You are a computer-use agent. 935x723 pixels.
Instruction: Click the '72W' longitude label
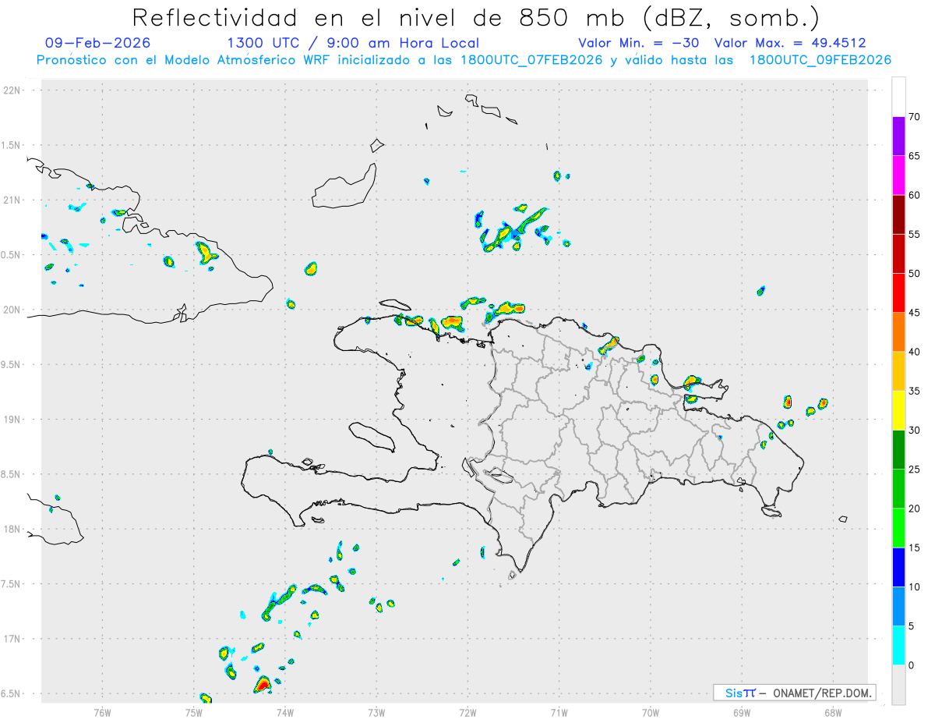467,712
